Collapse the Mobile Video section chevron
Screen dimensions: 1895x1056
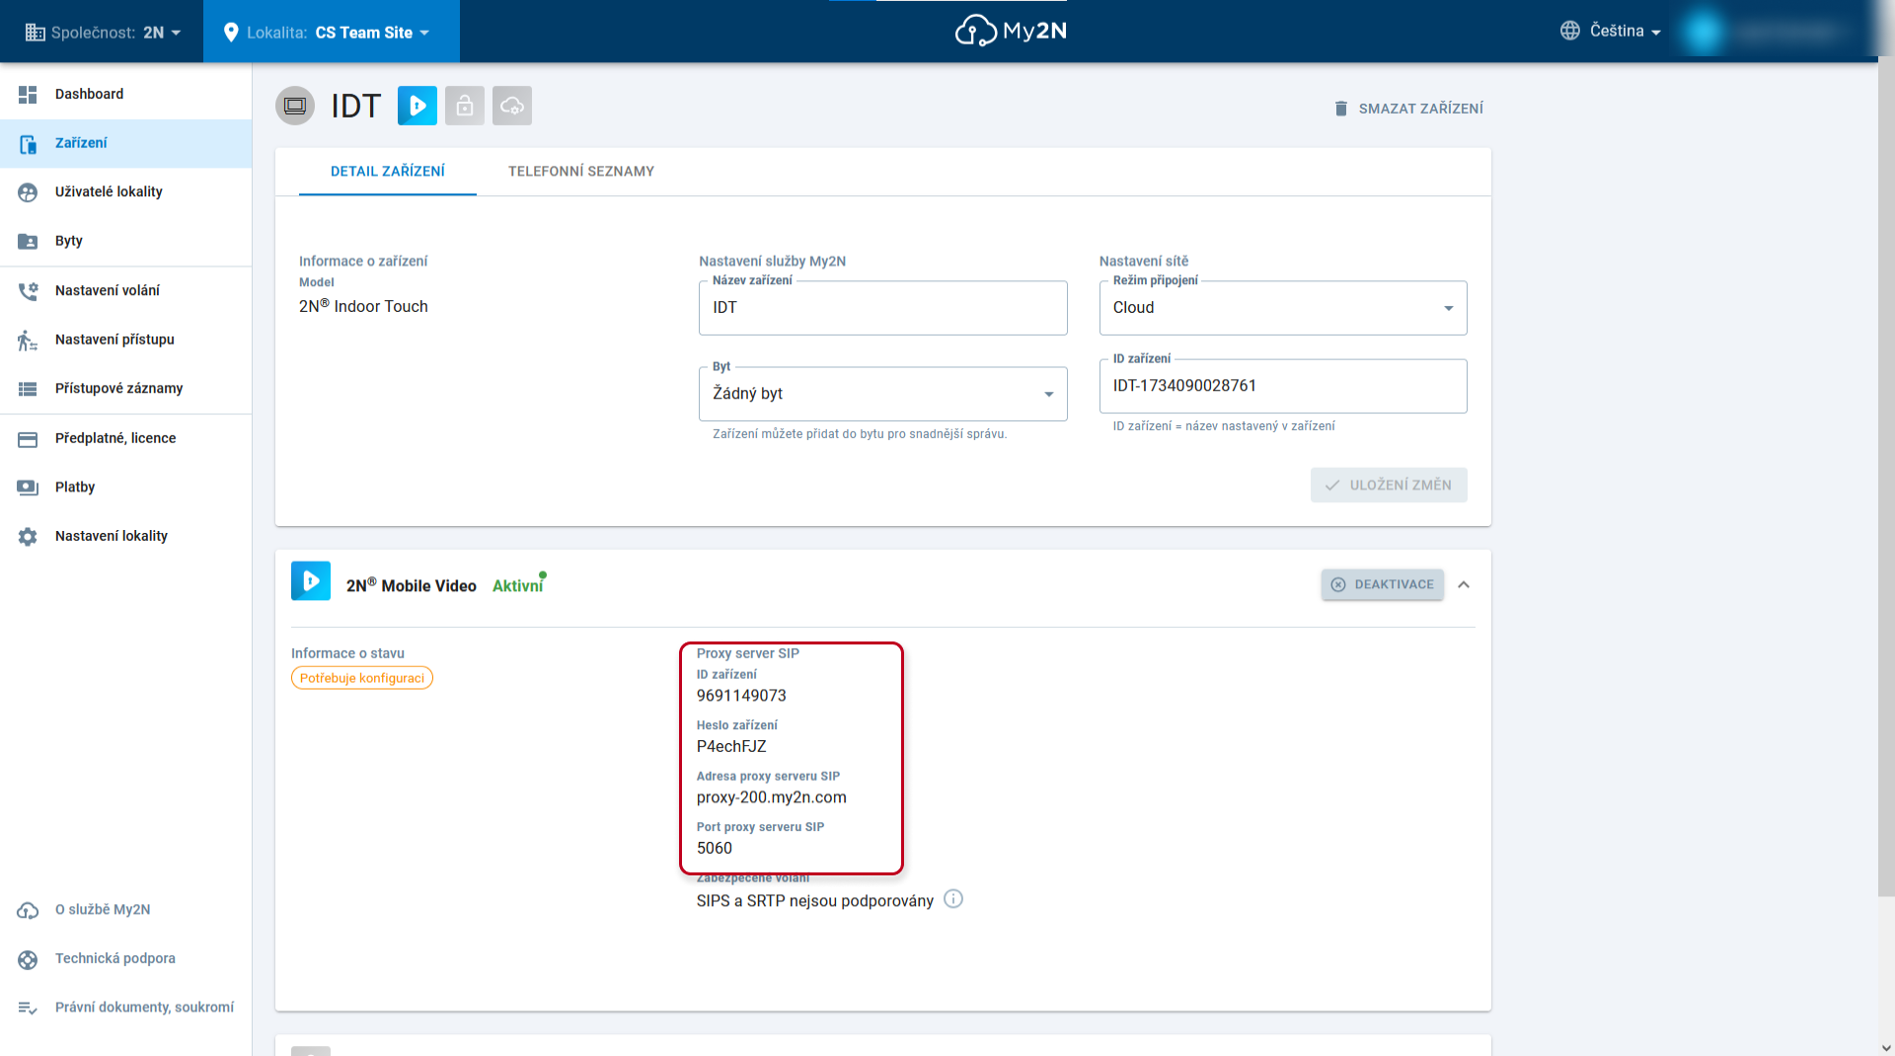1464,585
